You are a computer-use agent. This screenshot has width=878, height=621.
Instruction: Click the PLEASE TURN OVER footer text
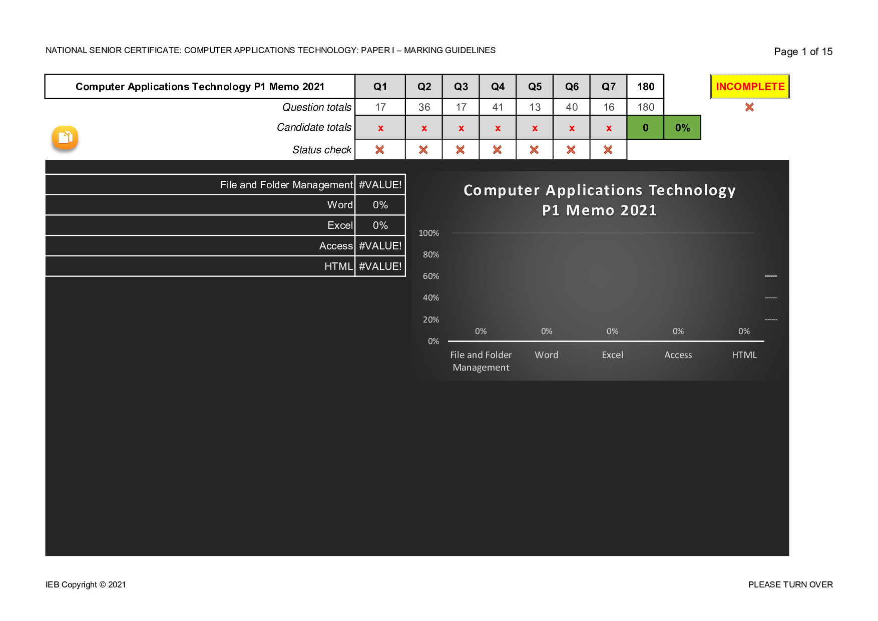point(790,584)
